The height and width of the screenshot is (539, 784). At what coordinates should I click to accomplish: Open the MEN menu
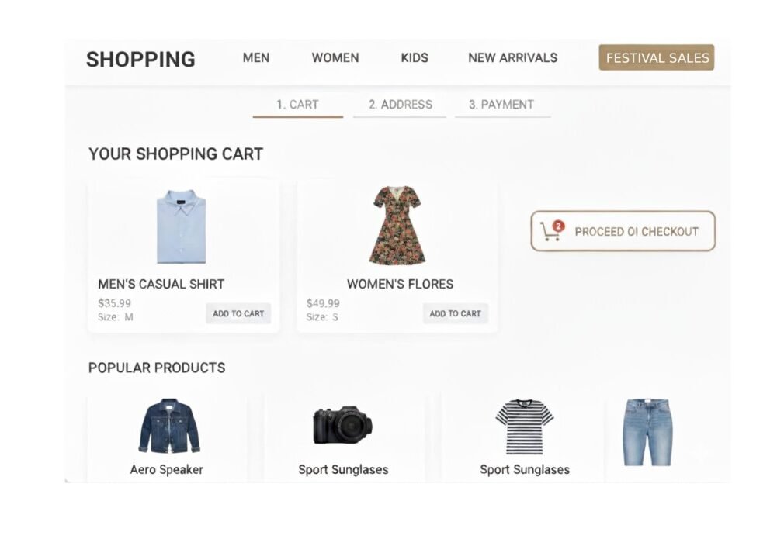pos(256,57)
